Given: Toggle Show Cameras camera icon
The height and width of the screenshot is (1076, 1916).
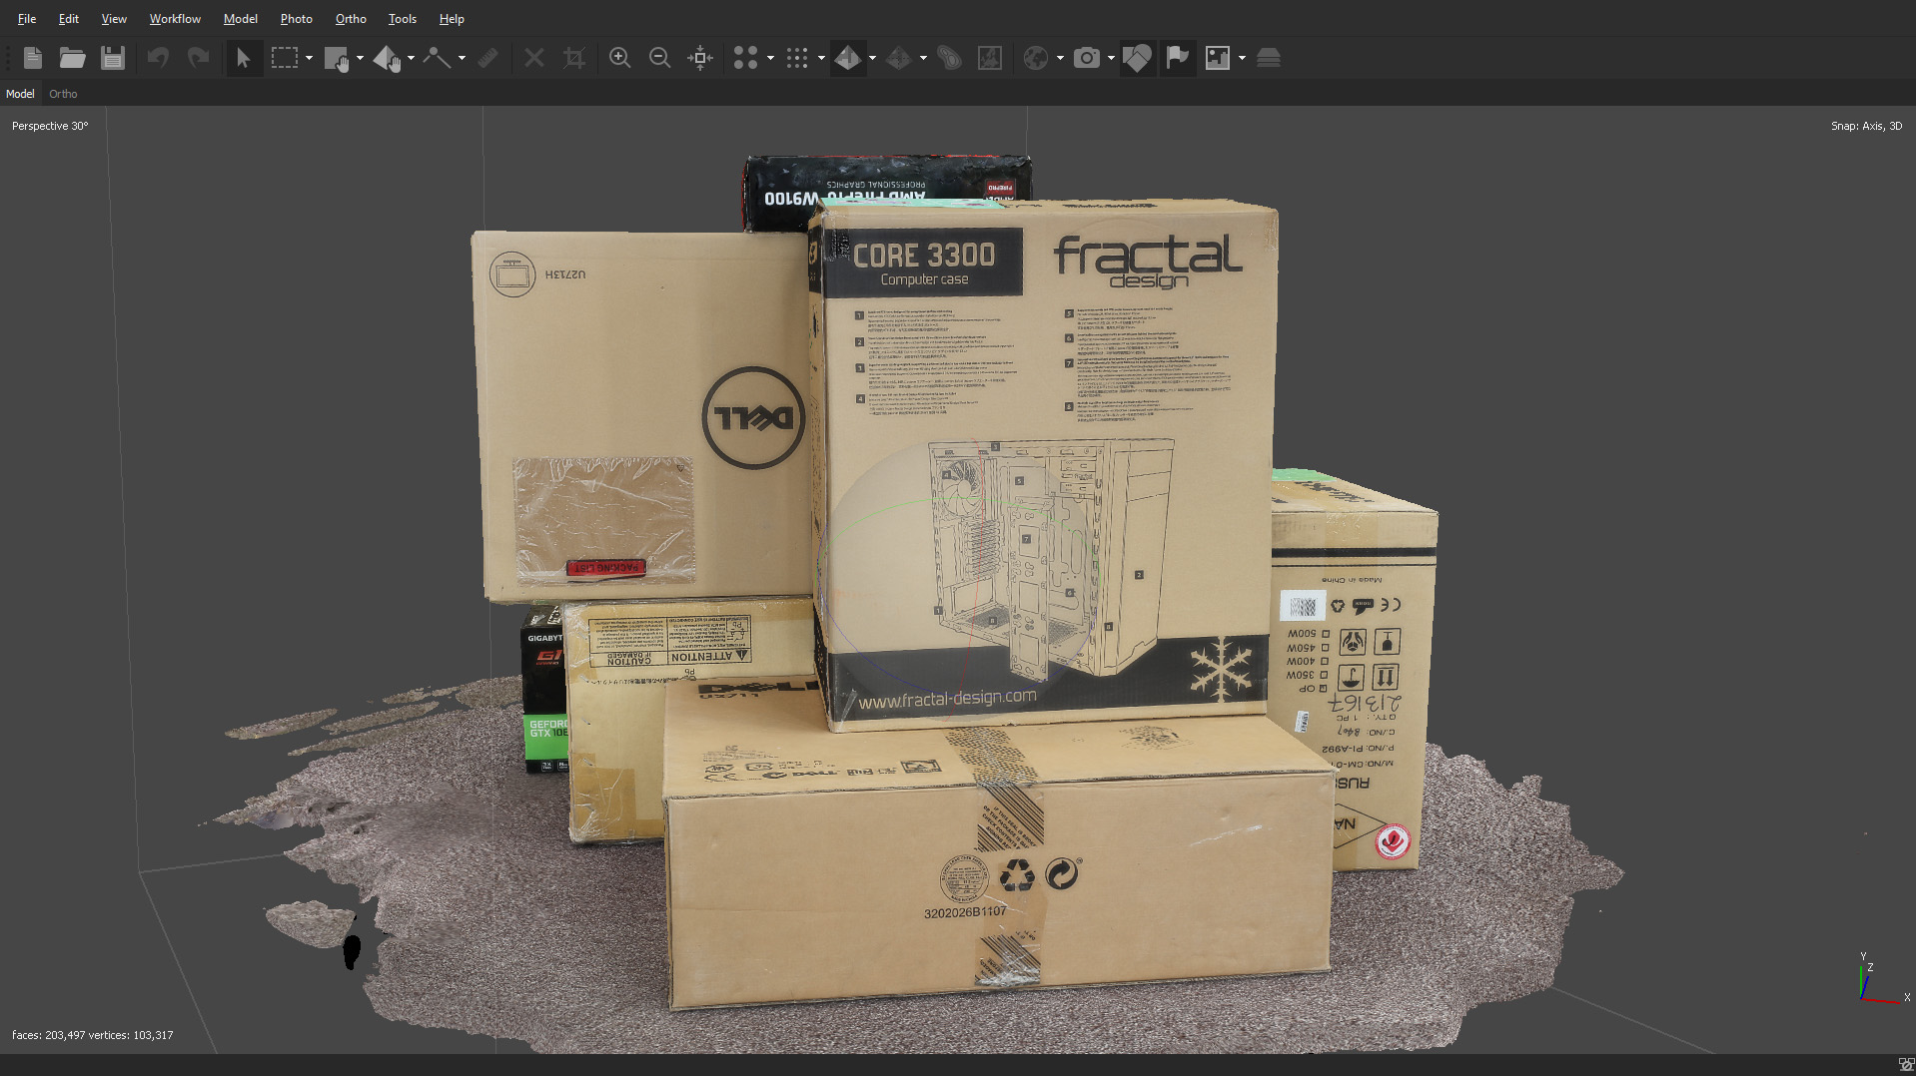Looking at the screenshot, I should click(1087, 58).
